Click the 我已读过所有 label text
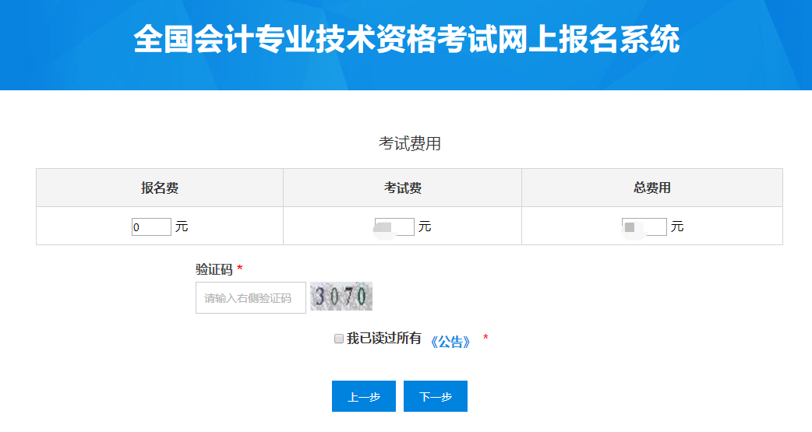Image resolution: width=812 pixels, height=432 pixels. [384, 339]
